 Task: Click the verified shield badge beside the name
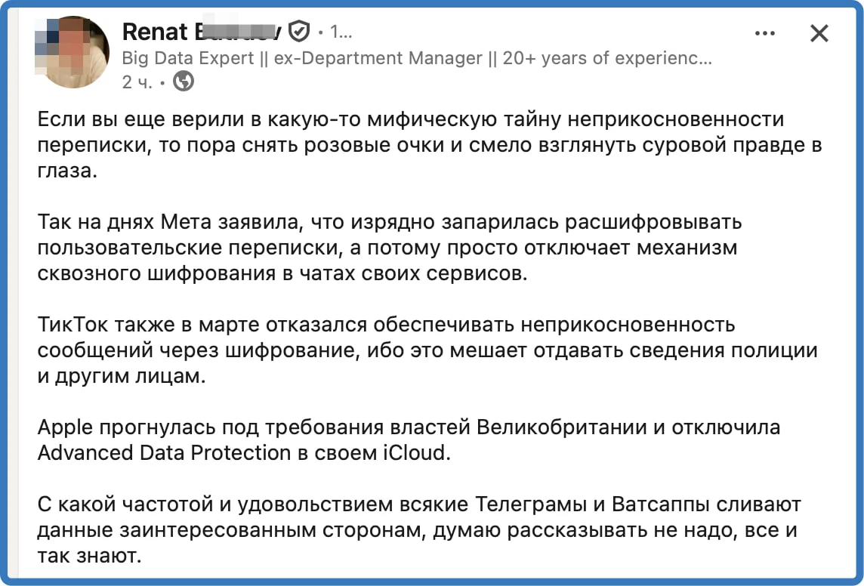pyautogui.click(x=300, y=32)
